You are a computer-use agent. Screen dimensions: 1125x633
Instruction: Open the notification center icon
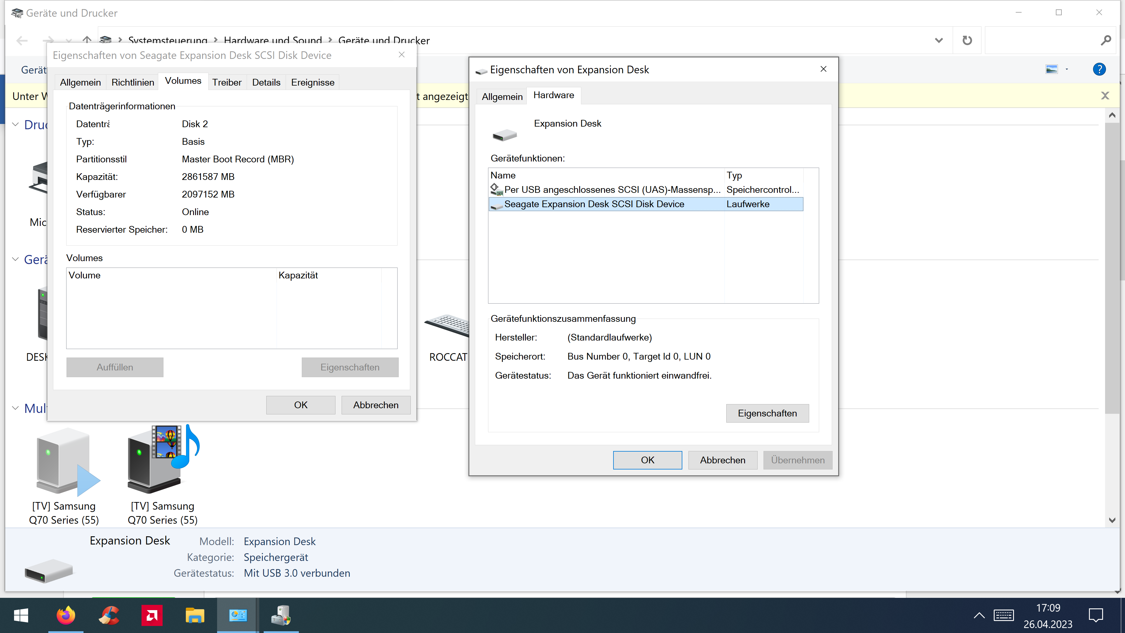coord(1096,615)
